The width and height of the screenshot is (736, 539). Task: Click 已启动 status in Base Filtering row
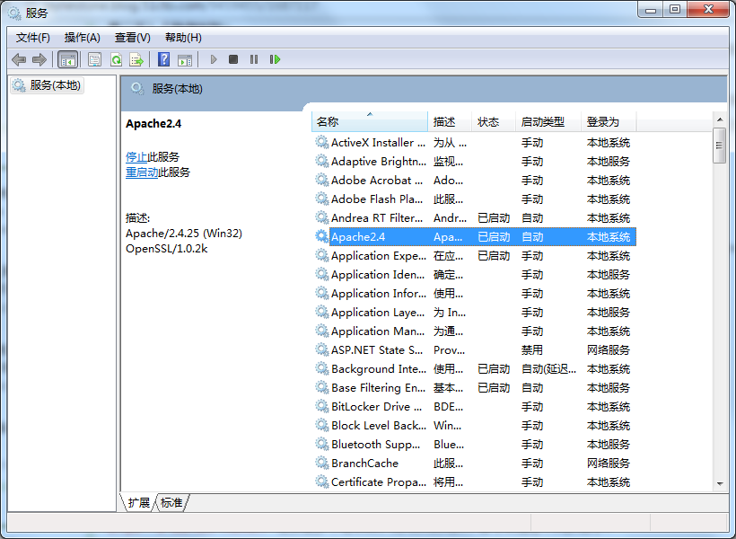tap(494, 388)
